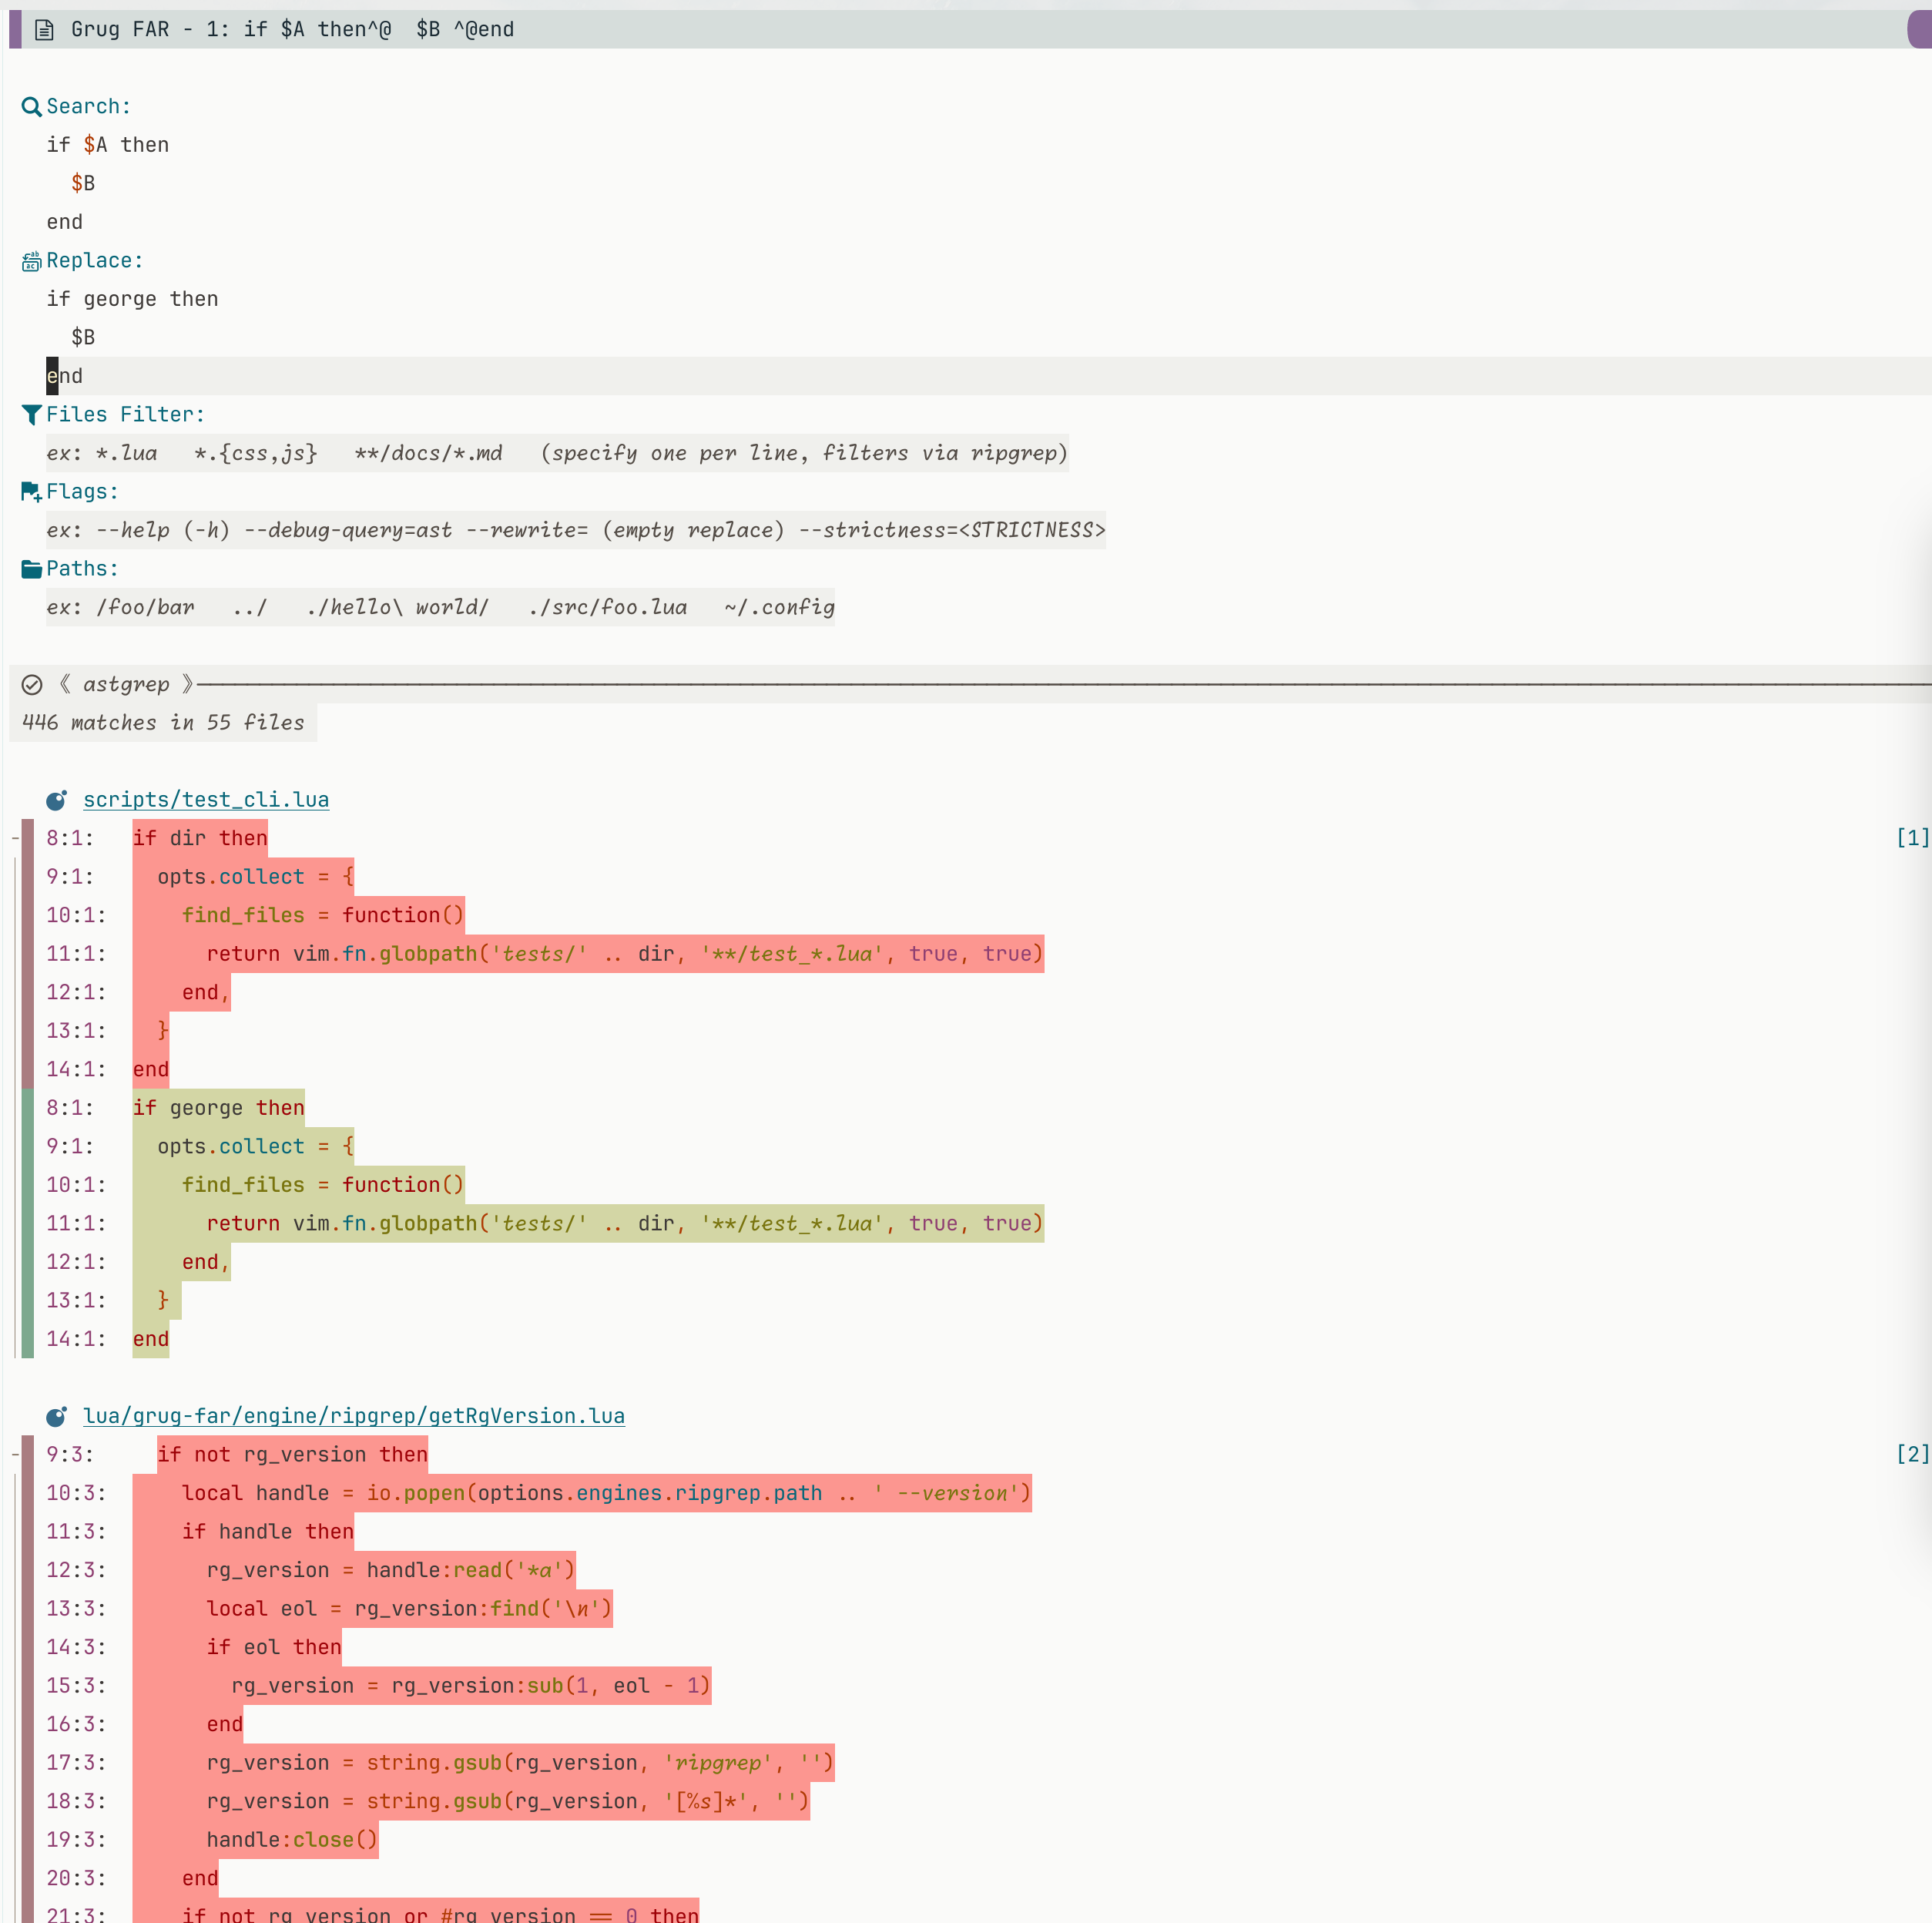Screen dimensions: 1932x1923
Task: Switch engine using right bracket after astgrep
Action: (187, 685)
